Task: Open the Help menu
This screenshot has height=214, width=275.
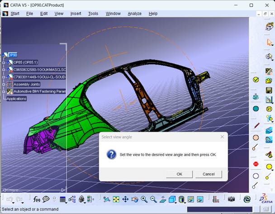Action: click(x=153, y=14)
